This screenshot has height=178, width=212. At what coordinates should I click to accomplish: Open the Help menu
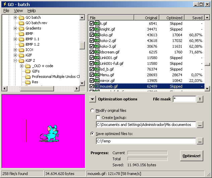pos(31,11)
